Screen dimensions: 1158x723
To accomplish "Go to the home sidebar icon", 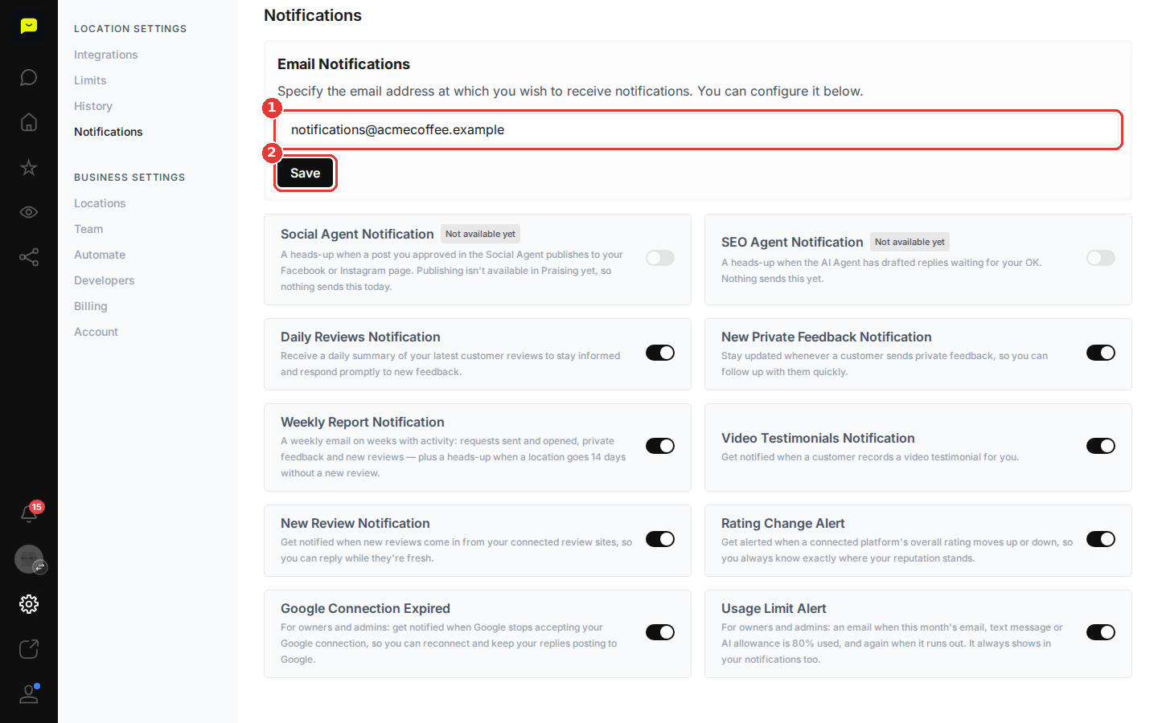I will pyautogui.click(x=29, y=123).
